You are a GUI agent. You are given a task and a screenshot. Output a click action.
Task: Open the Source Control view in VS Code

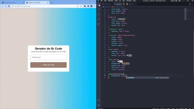99,14
